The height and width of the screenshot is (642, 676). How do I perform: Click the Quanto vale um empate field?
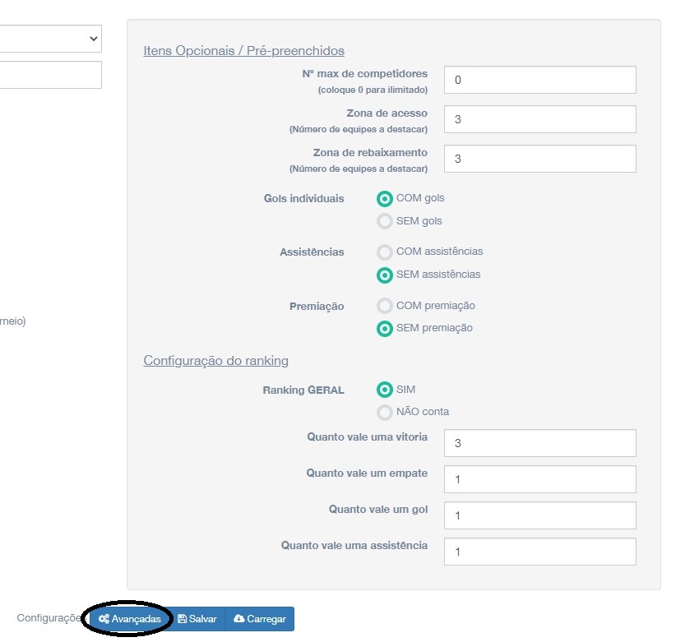point(539,479)
